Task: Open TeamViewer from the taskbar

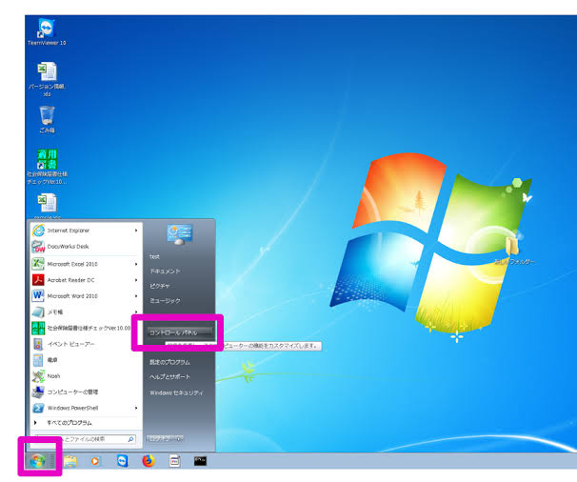Action: pyautogui.click(x=122, y=461)
